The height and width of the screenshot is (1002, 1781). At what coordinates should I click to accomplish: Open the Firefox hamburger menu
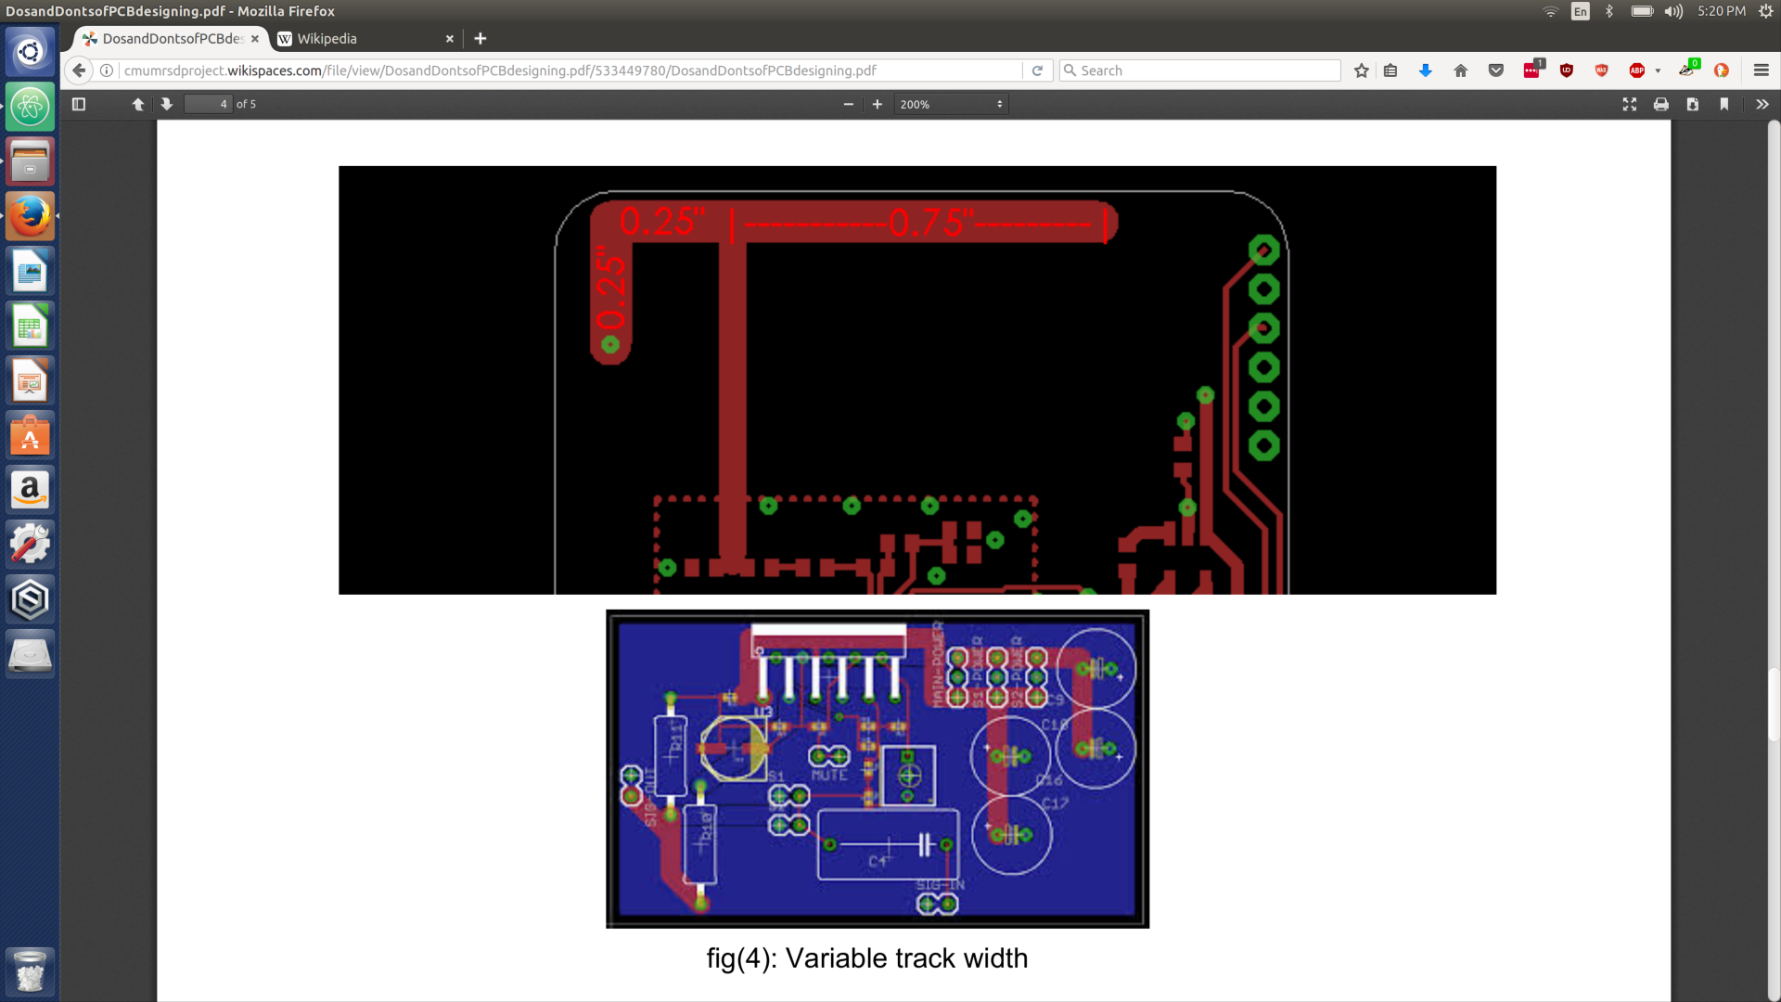click(x=1762, y=70)
